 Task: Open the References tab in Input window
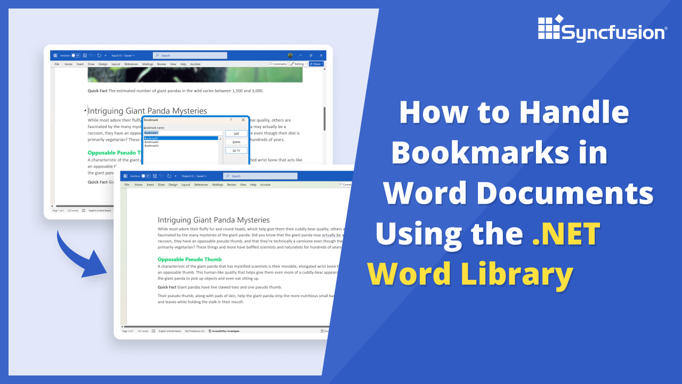pos(131,64)
